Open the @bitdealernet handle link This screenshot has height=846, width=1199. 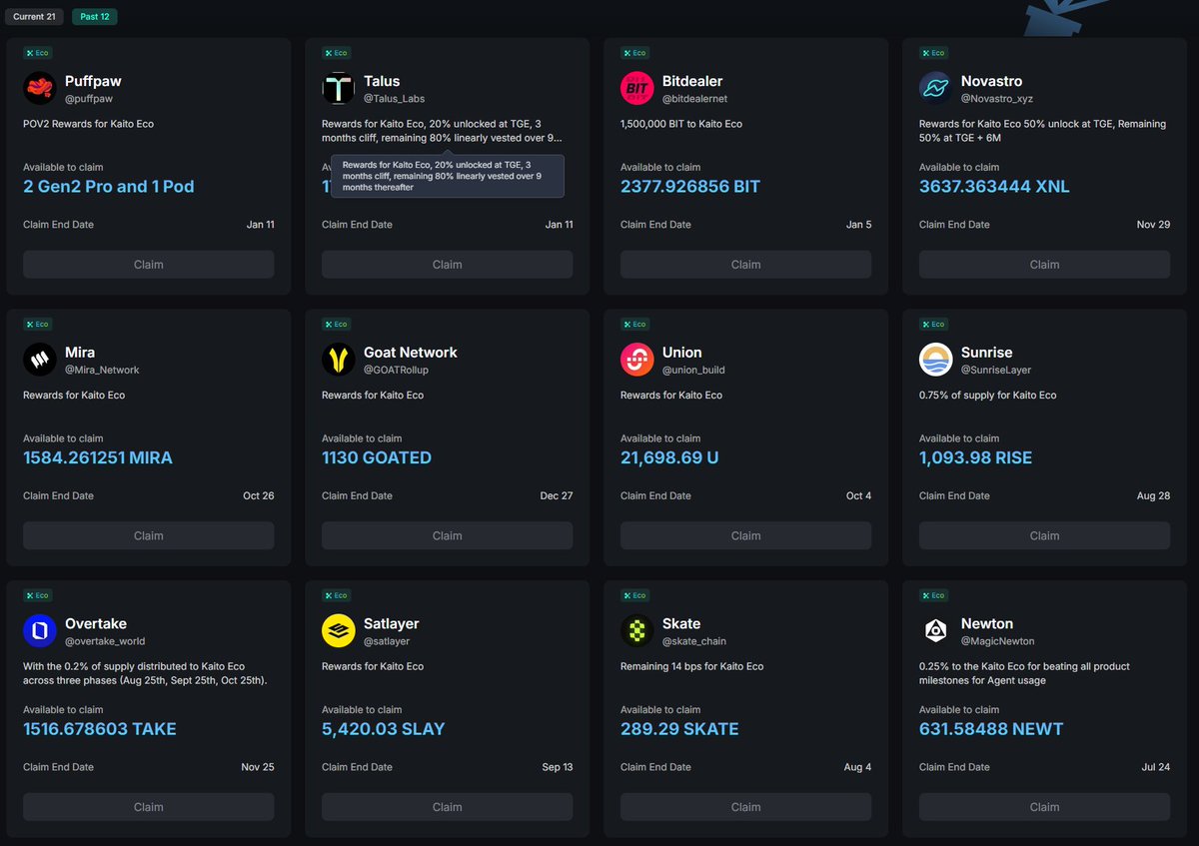point(695,99)
